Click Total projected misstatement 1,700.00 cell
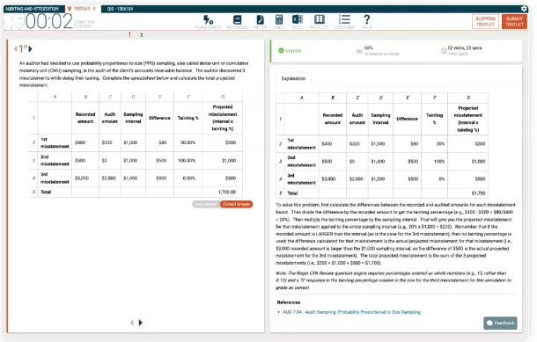Screen dimensions: 537x342 click(x=222, y=192)
